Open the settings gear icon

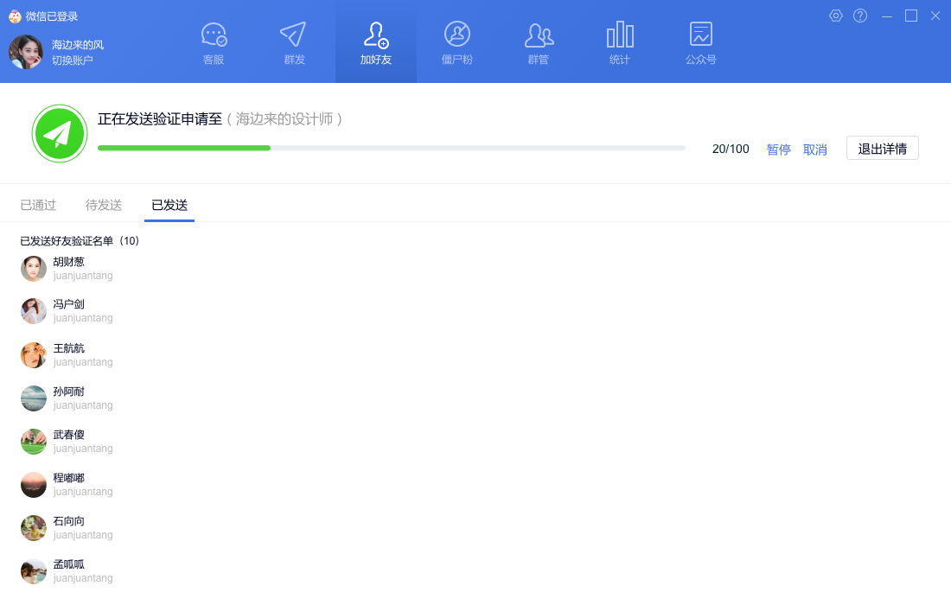pos(836,16)
